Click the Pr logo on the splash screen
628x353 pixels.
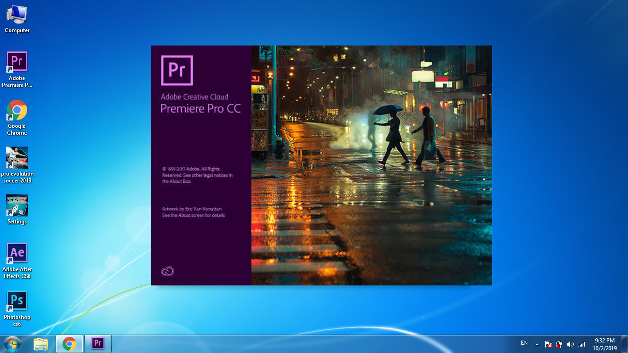coord(177,70)
